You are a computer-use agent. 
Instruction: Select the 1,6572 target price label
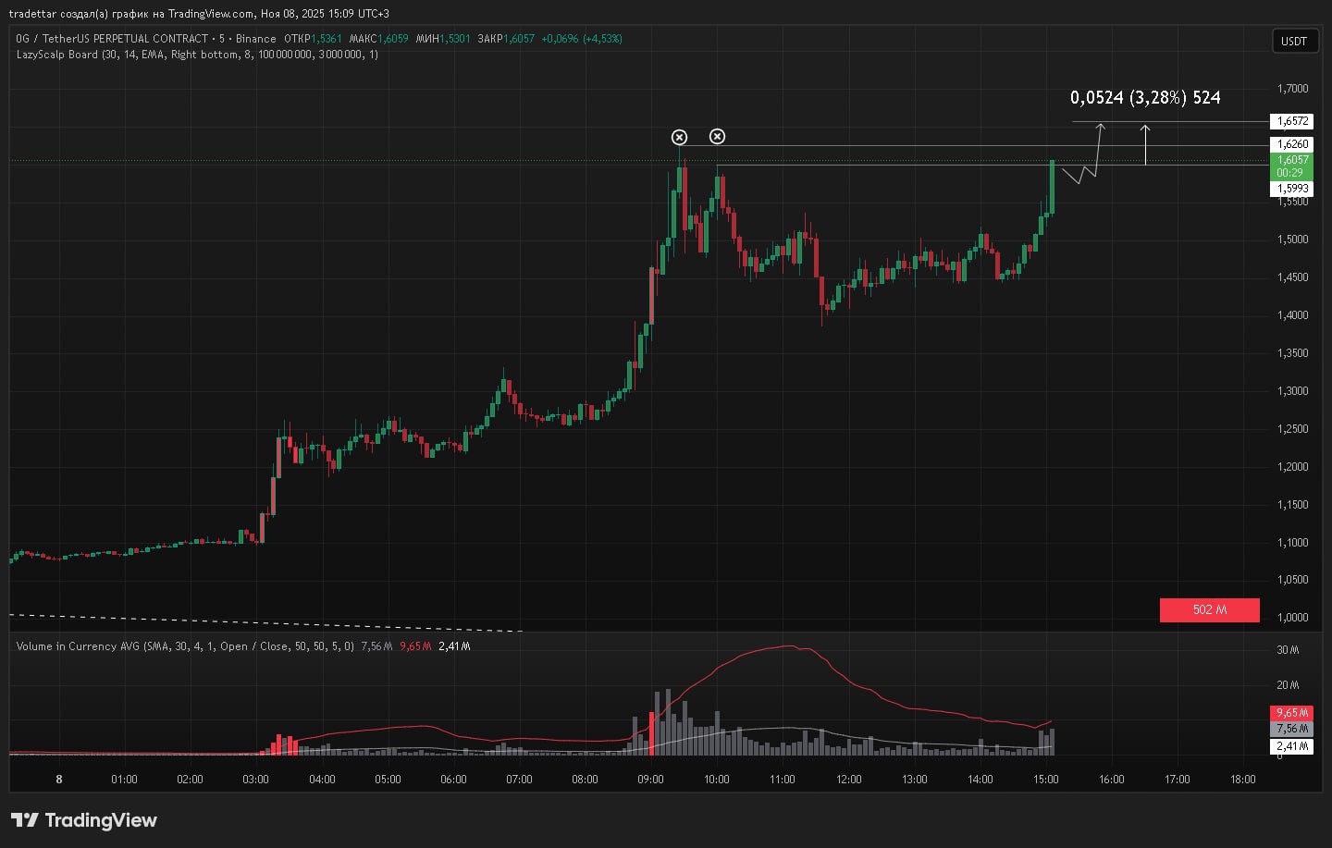1292,121
